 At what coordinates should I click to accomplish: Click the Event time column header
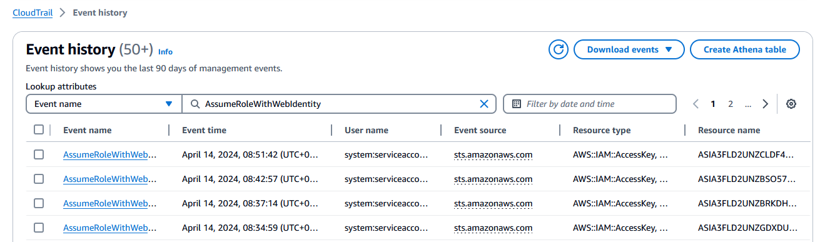click(x=204, y=130)
